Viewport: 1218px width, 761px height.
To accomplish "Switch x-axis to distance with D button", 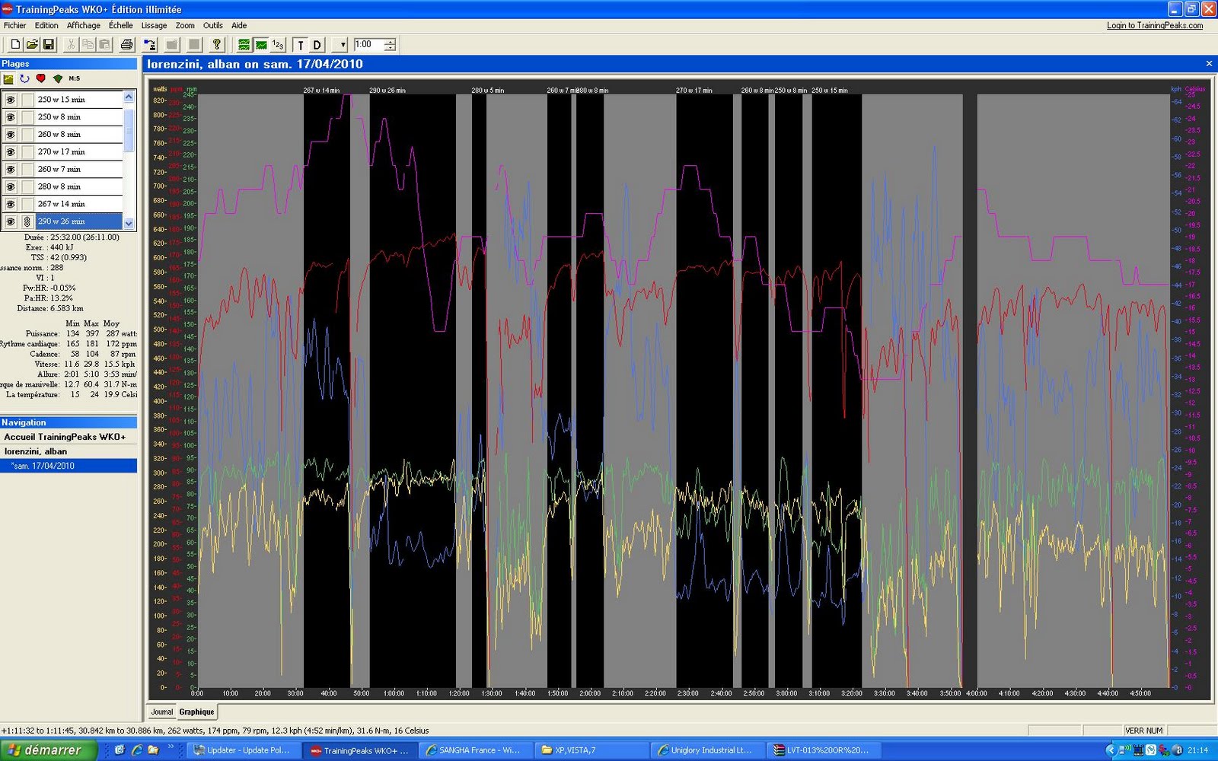I will click(317, 45).
